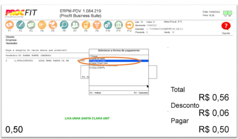Click the F12 exit arrow icon
The image size is (238, 139).
click(130, 25)
